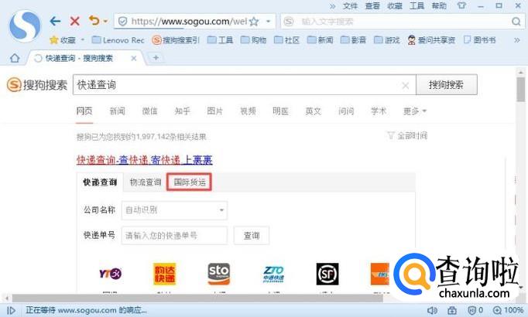The image size is (528, 317).
Task: Open the favorites dropdown arrow beside 收藏
Action: point(83,39)
